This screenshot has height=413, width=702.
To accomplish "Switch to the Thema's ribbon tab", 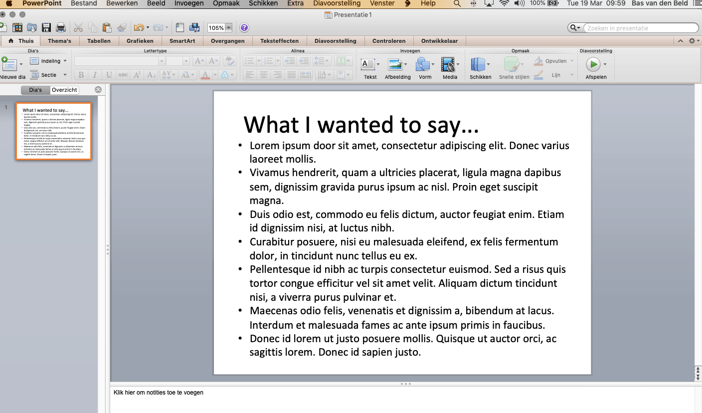I will click(59, 40).
